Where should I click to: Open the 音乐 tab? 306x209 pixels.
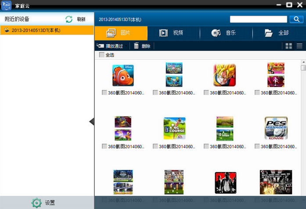click(226, 33)
